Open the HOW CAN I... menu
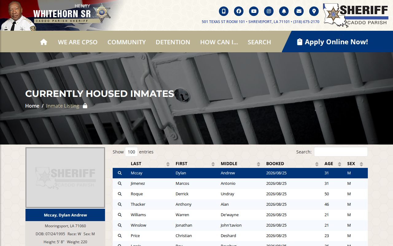Screen dimensions: 393x246 point(219,42)
